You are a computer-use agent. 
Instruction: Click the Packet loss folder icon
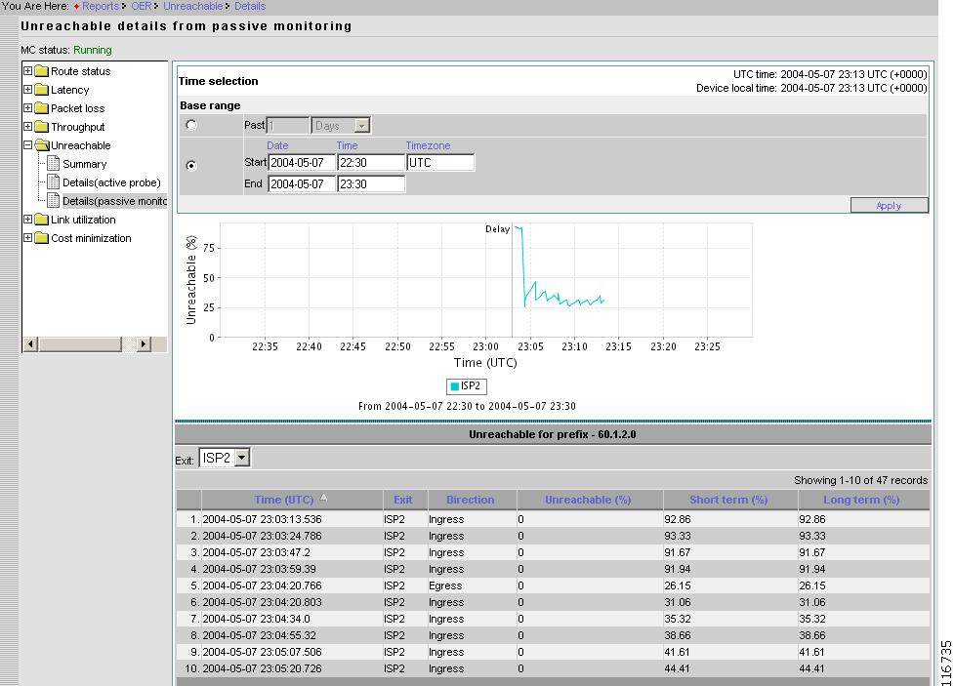pyautogui.click(x=42, y=108)
